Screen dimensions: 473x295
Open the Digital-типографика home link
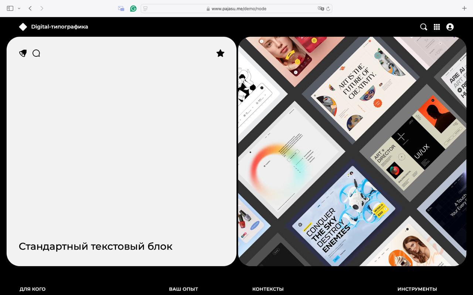point(59,27)
